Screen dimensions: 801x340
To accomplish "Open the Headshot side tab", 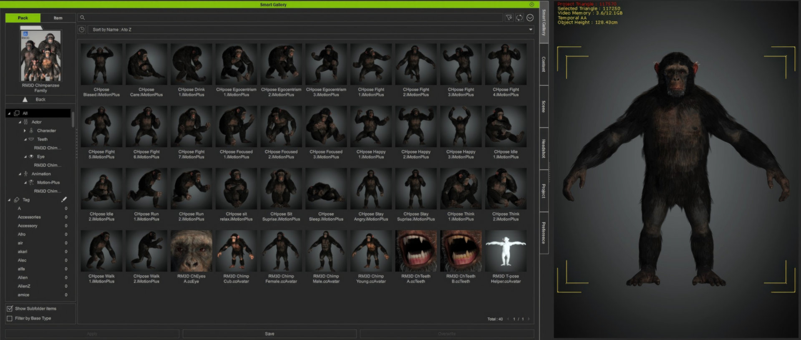I will coord(544,149).
